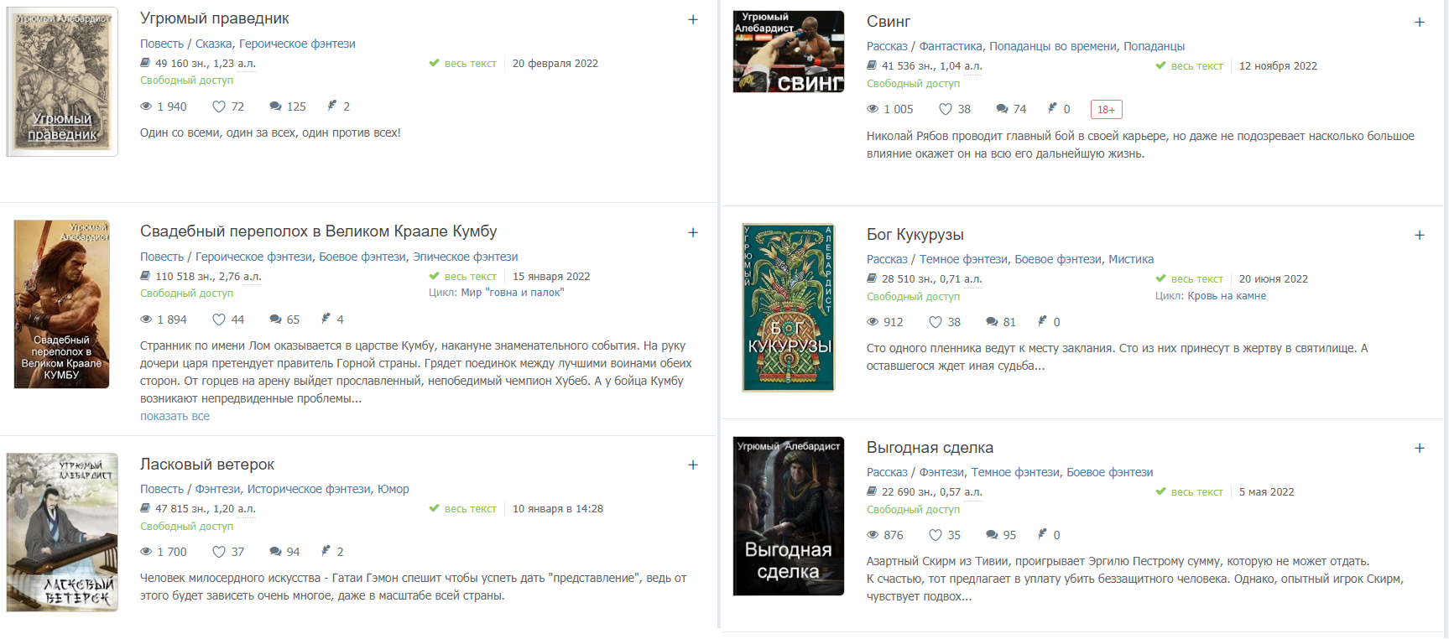The height and width of the screenshot is (639, 1449).
Task: Click heart icon under Угрюмый праведник
Action: [219, 106]
